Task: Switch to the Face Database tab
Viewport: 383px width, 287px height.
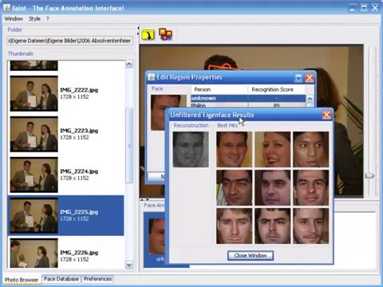Action: tap(61, 279)
